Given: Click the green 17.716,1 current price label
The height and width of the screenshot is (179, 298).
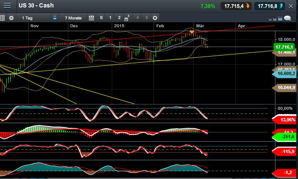Looking at the screenshot, I should pos(284,47).
